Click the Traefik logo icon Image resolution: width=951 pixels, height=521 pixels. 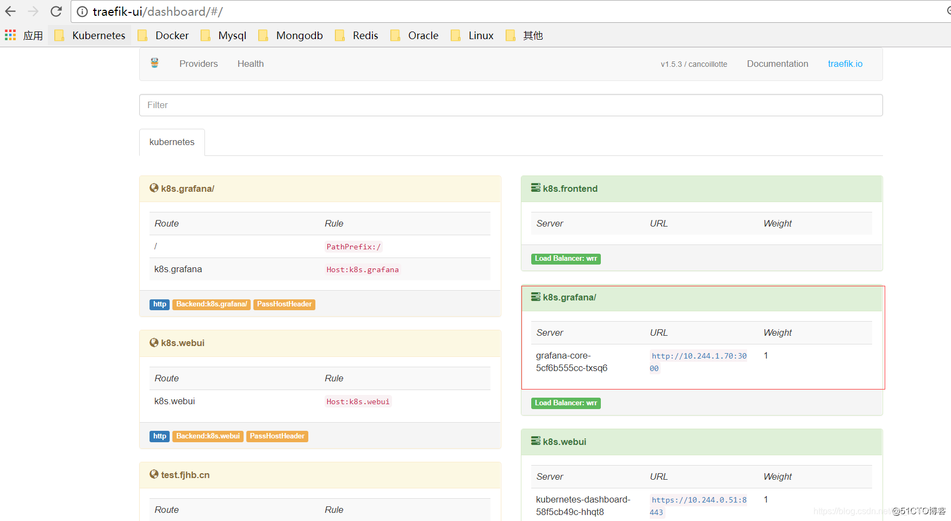[155, 63]
